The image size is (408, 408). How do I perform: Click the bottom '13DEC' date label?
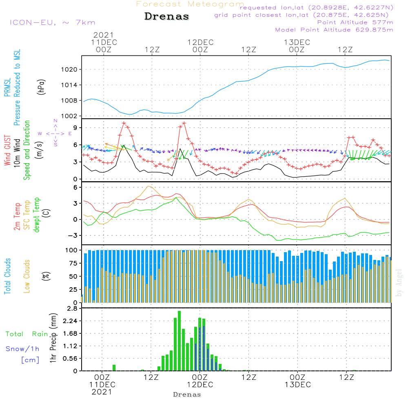[298, 385]
